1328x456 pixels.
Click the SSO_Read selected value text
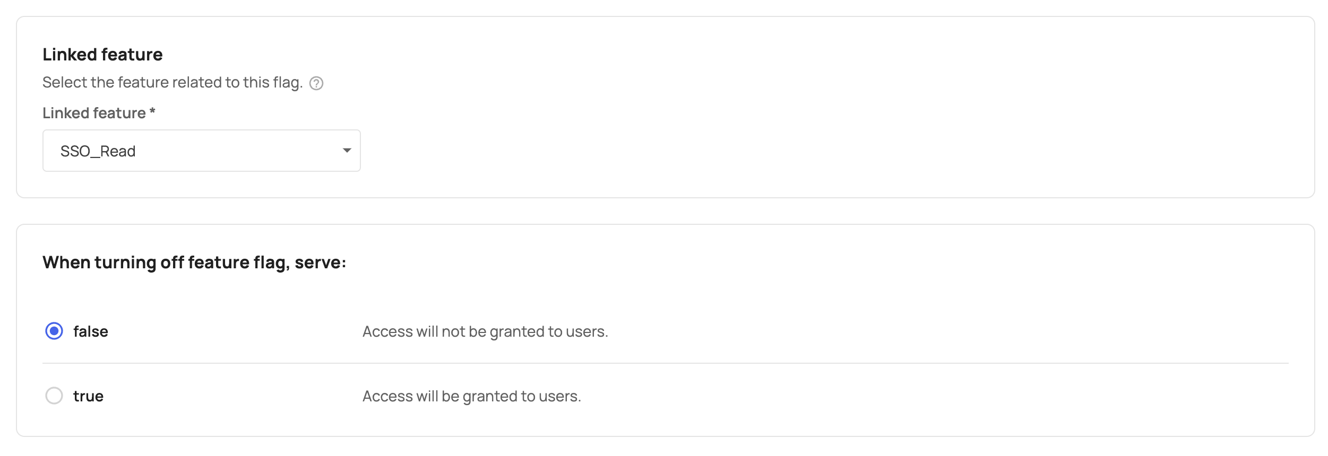(x=98, y=152)
